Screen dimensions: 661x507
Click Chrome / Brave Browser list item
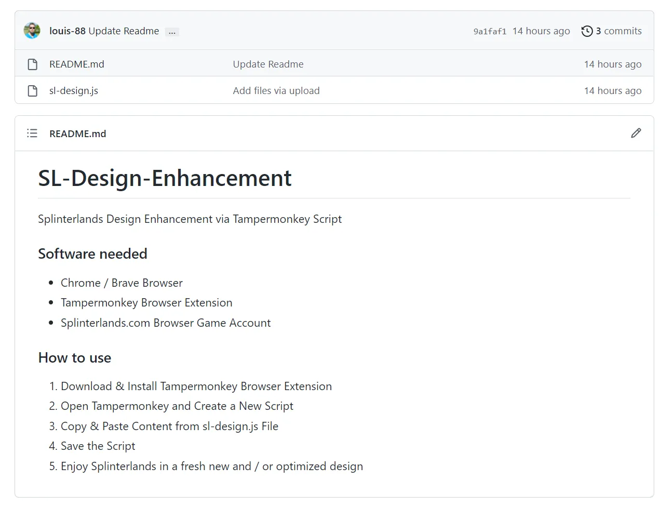(x=122, y=283)
